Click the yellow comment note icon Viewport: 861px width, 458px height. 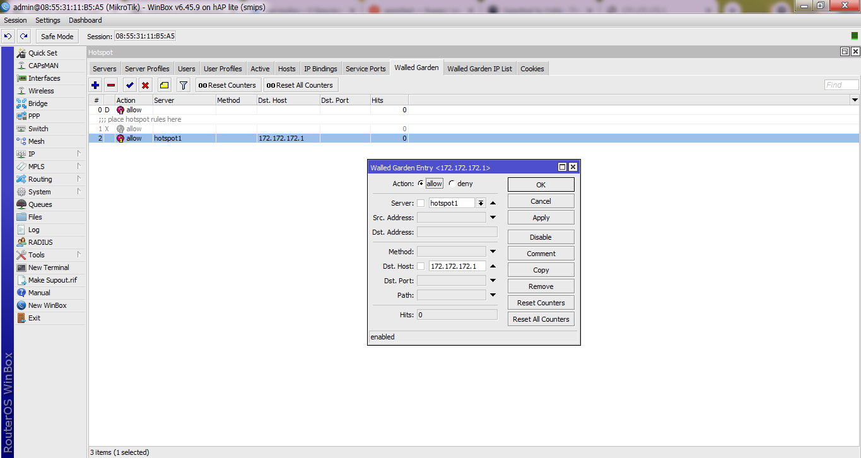tap(164, 85)
